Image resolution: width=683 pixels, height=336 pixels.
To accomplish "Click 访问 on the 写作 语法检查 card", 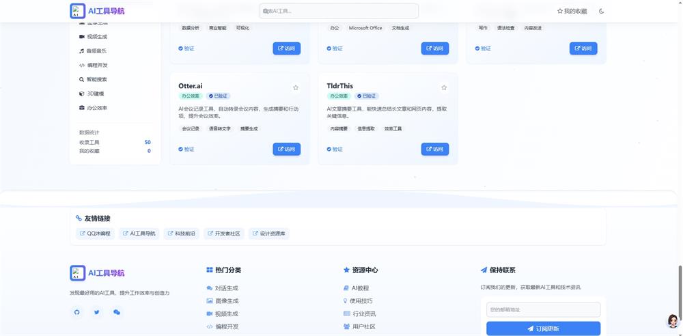I will tap(583, 48).
